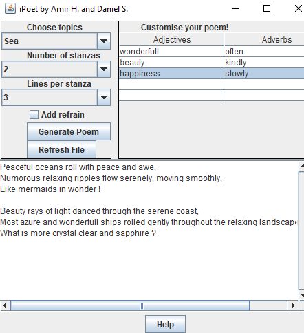Maximize the iPoet window
The width and height of the screenshot is (304, 333).
coord(267,8)
